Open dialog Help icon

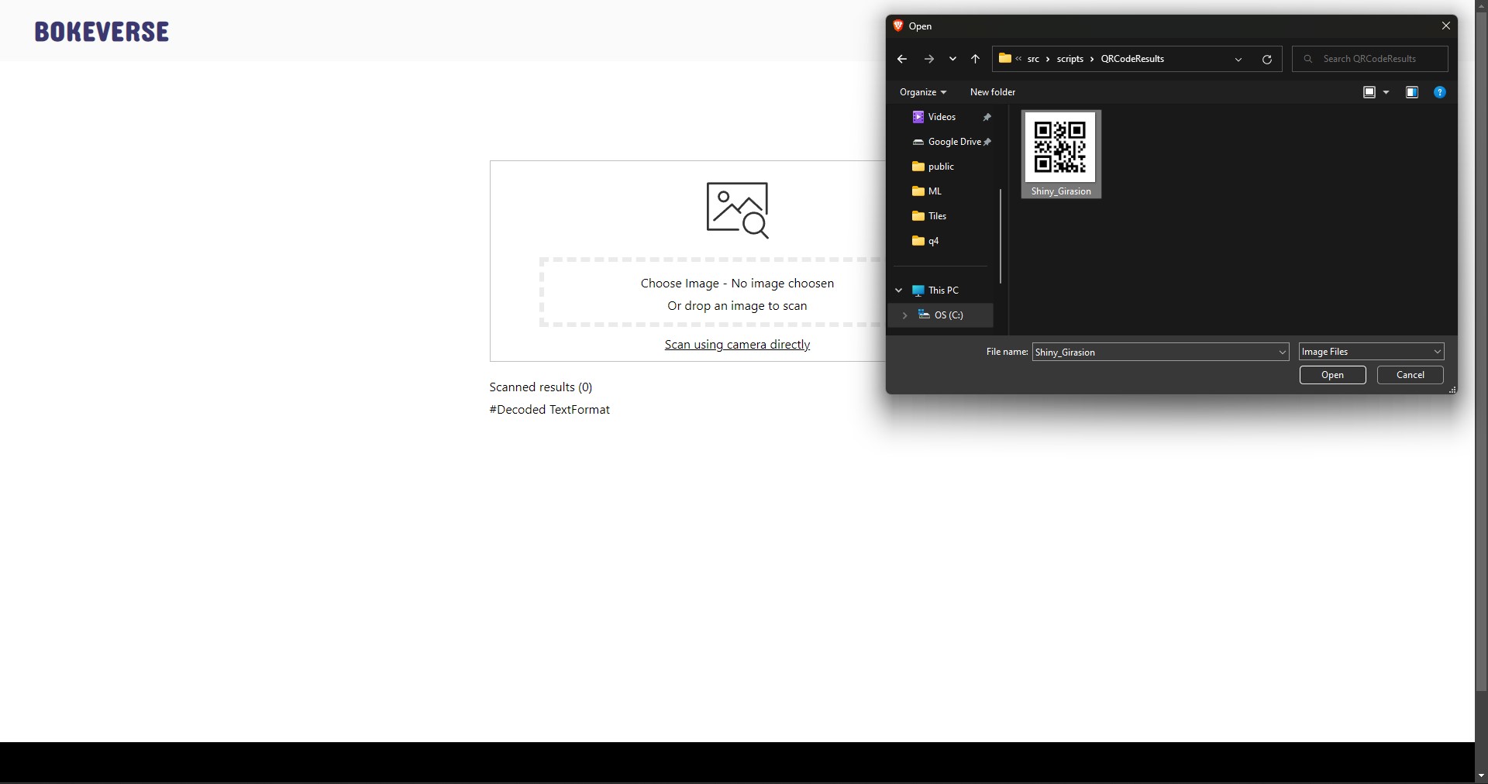click(1439, 92)
